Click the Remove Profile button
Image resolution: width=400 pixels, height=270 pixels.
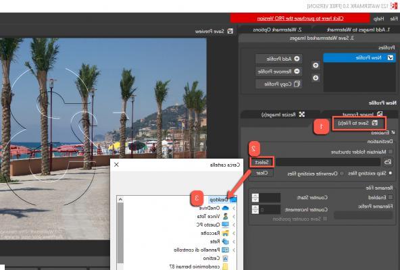click(x=279, y=72)
